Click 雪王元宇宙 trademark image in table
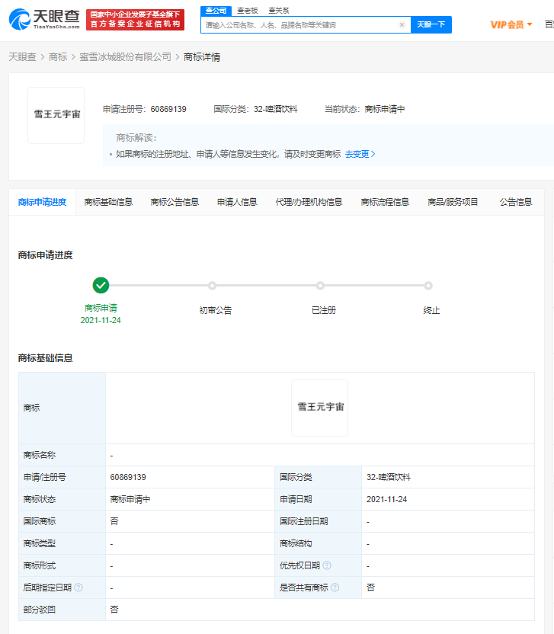554x634 pixels. coord(320,408)
